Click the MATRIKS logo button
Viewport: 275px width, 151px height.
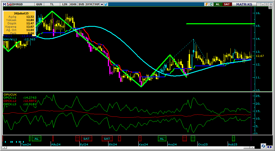[244, 4]
